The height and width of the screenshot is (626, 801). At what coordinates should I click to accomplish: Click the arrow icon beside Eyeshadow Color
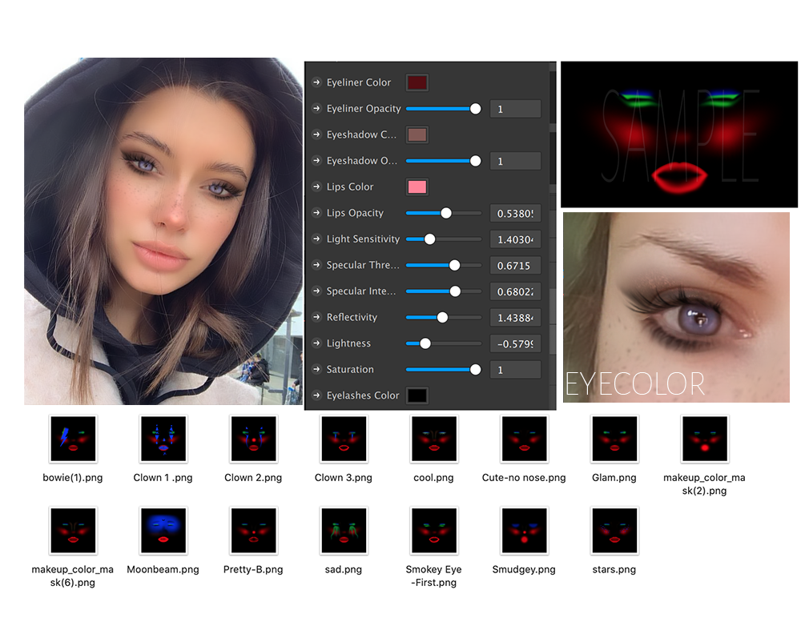(x=316, y=134)
